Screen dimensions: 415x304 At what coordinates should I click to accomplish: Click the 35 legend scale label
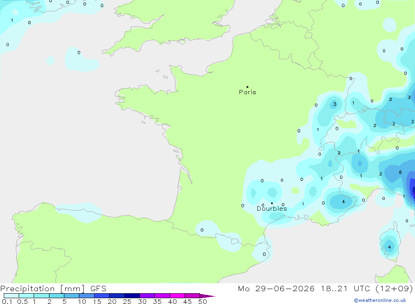157,302
